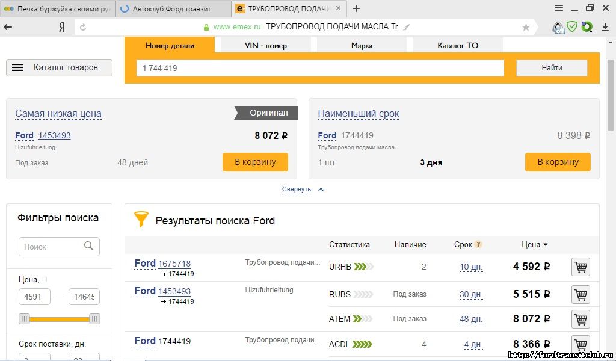Click the URHB supplier rating
This screenshot has height=361, width=616.
tap(363, 267)
